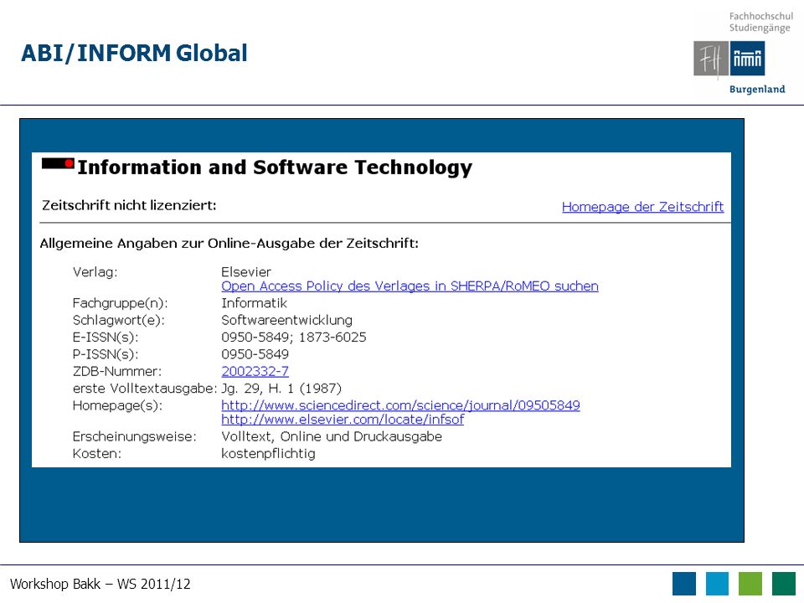Click the 'ZDB-Nummer:' label
The height and width of the screenshot is (603, 804).
[x=117, y=371]
